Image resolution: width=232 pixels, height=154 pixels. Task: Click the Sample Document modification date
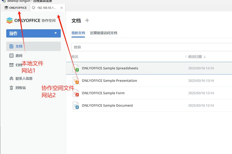201,106
